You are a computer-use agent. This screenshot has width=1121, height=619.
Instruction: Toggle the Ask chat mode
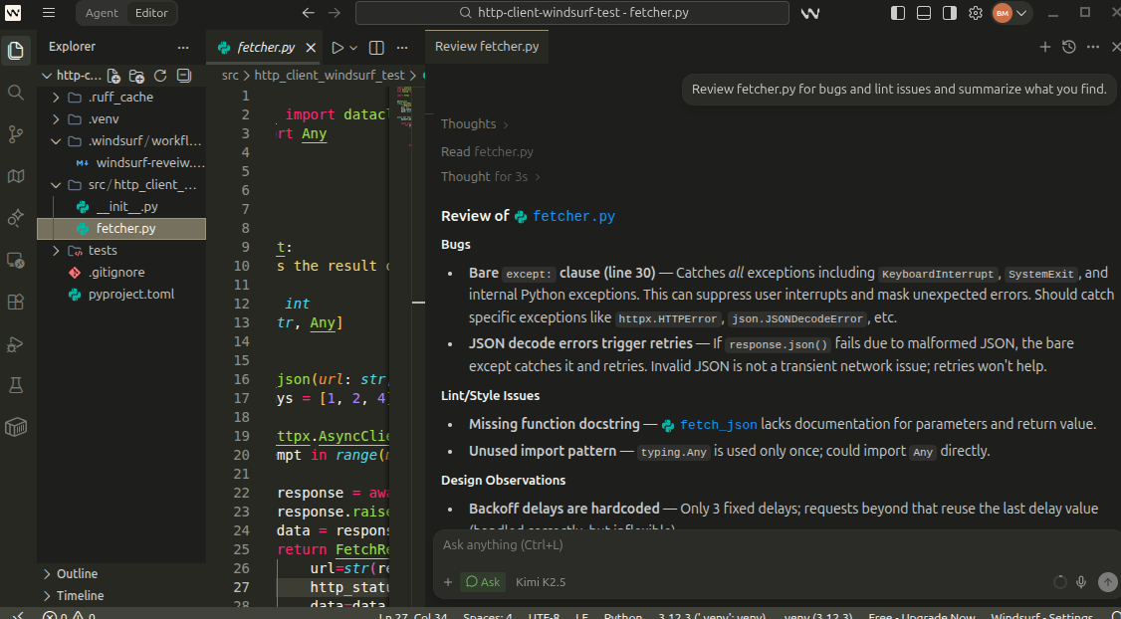(x=483, y=582)
